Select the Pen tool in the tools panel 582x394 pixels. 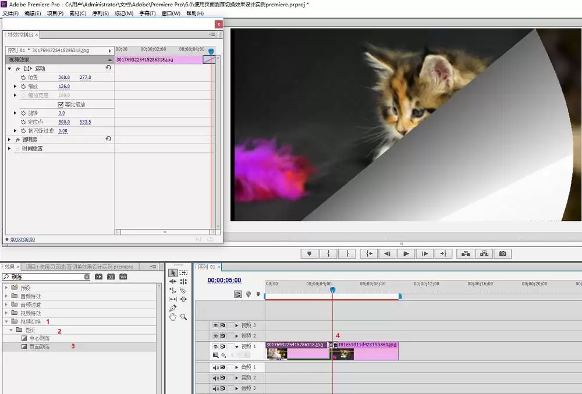point(173,308)
